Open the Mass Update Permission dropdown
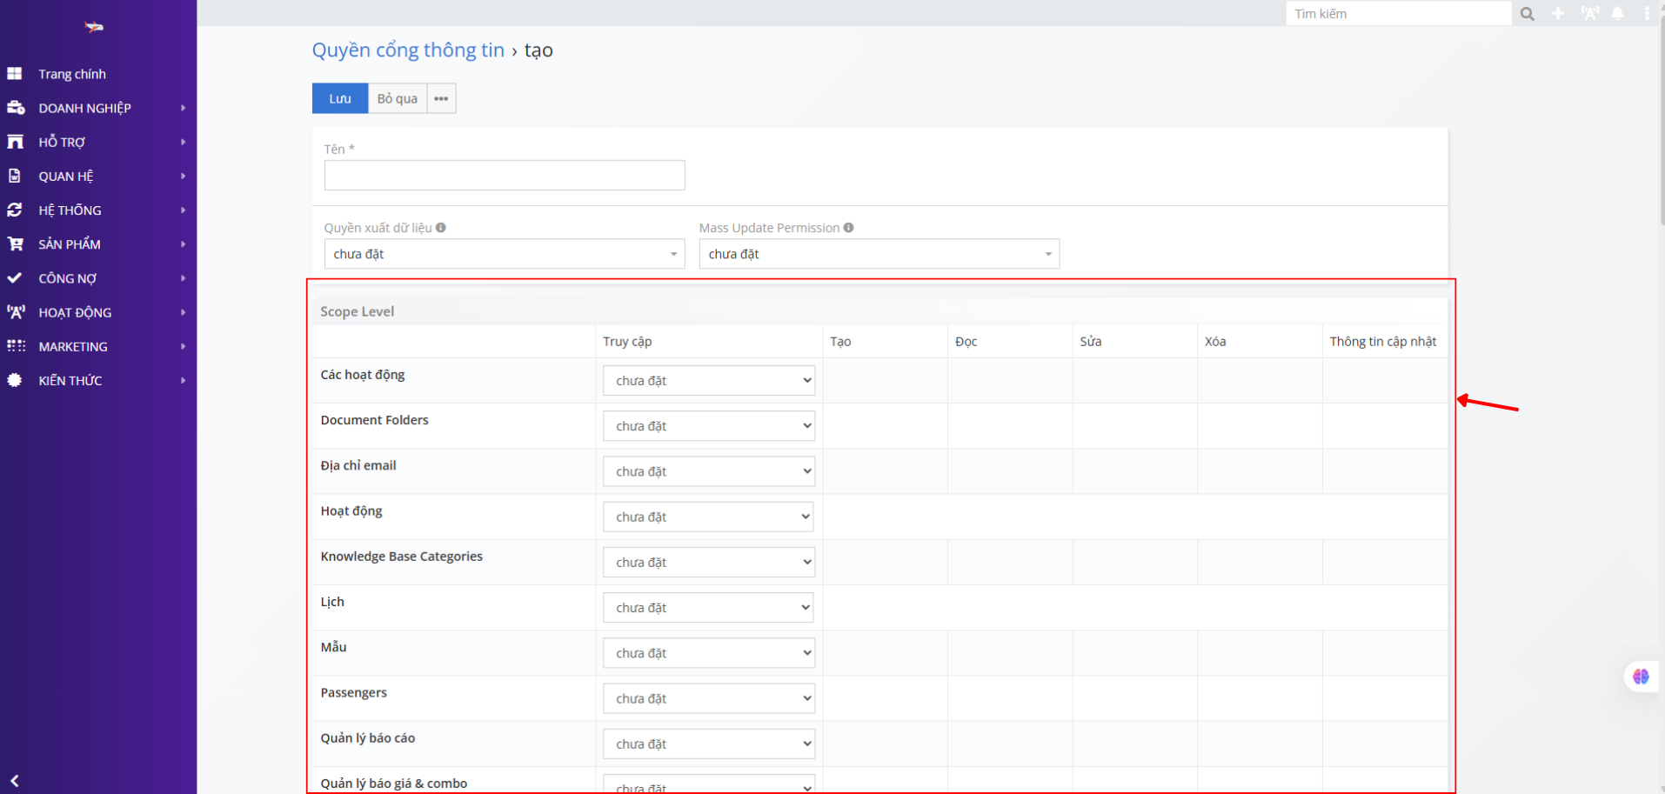Image resolution: width=1665 pixels, height=794 pixels. coord(879,254)
